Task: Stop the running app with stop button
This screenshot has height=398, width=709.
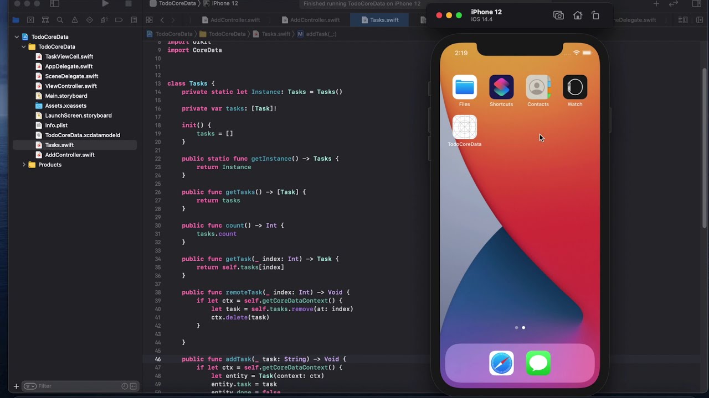Action: click(129, 3)
